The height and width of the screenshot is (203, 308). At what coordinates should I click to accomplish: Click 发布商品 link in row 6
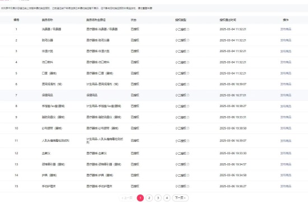(286, 84)
